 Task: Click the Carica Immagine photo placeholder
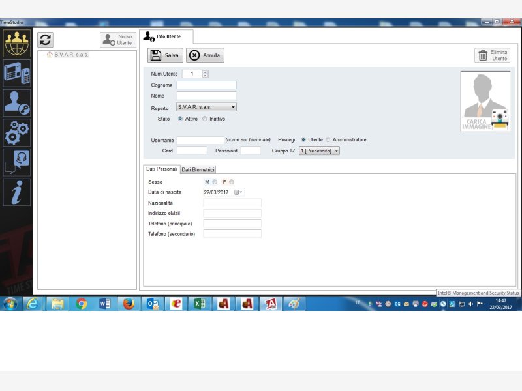485,101
